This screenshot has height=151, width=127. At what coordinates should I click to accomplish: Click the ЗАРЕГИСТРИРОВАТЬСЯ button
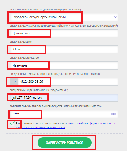click(64, 143)
